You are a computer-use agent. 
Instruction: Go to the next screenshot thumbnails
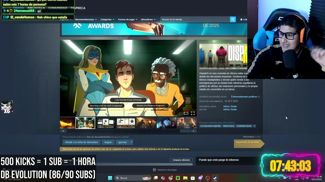pos(193,131)
